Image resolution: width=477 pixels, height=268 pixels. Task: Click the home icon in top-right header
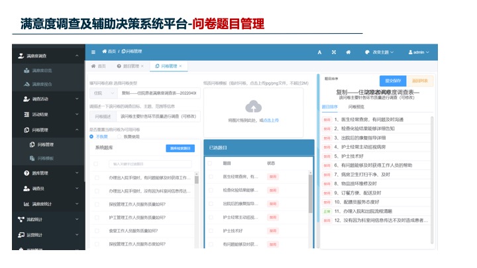[350, 52]
